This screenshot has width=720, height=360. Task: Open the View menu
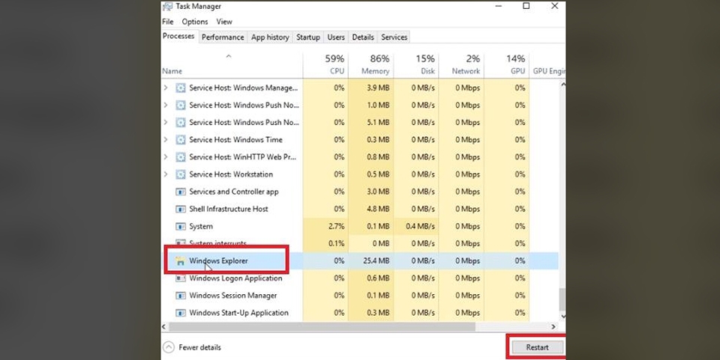click(x=224, y=22)
